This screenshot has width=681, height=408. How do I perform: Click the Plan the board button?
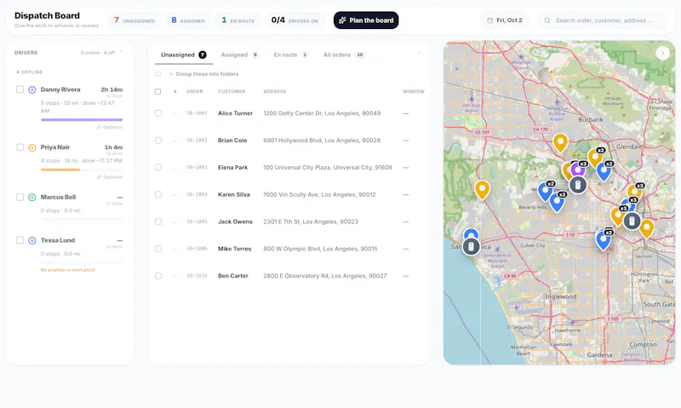[366, 20]
